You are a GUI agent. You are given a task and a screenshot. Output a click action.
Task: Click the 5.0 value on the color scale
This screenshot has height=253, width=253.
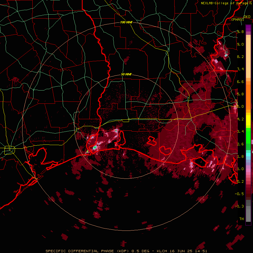pyautogui.click(x=240, y=107)
